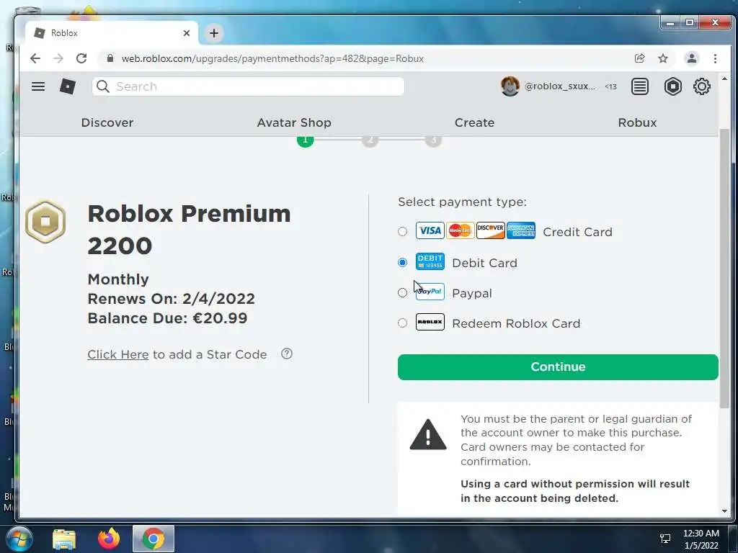The height and width of the screenshot is (553, 738).
Task: Bookmark this page with the star icon
Action: pos(663,58)
